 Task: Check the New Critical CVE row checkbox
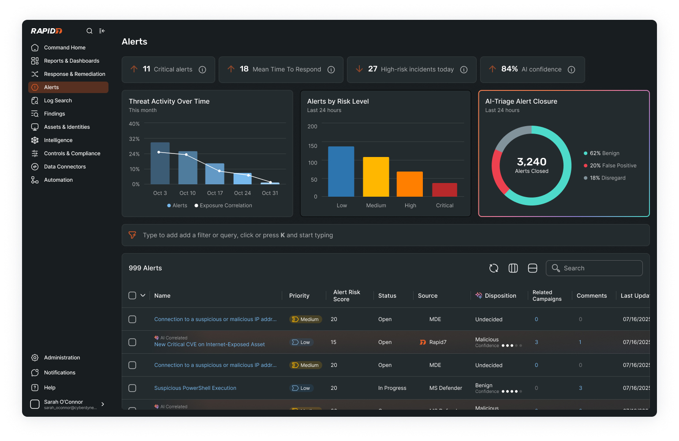(x=132, y=342)
